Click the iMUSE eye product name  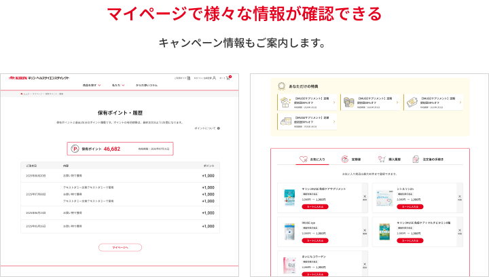[308, 223]
